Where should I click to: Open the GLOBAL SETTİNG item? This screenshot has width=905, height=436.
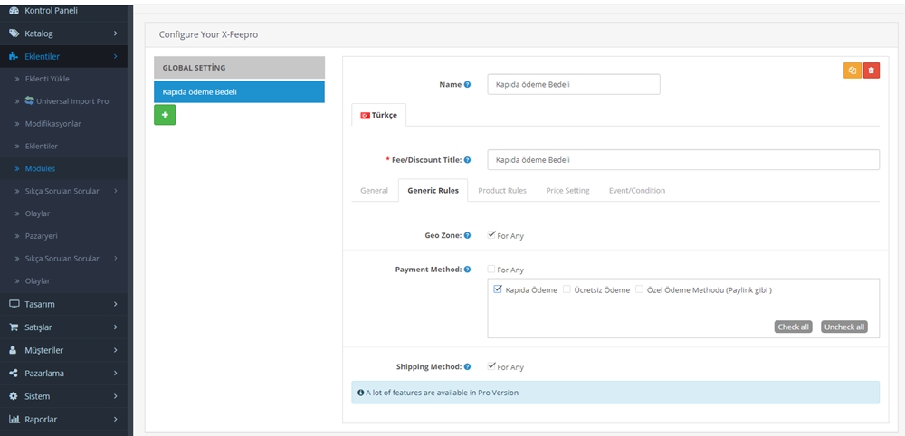point(240,68)
